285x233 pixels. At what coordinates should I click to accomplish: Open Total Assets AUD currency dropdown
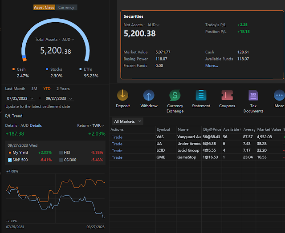point(68,40)
